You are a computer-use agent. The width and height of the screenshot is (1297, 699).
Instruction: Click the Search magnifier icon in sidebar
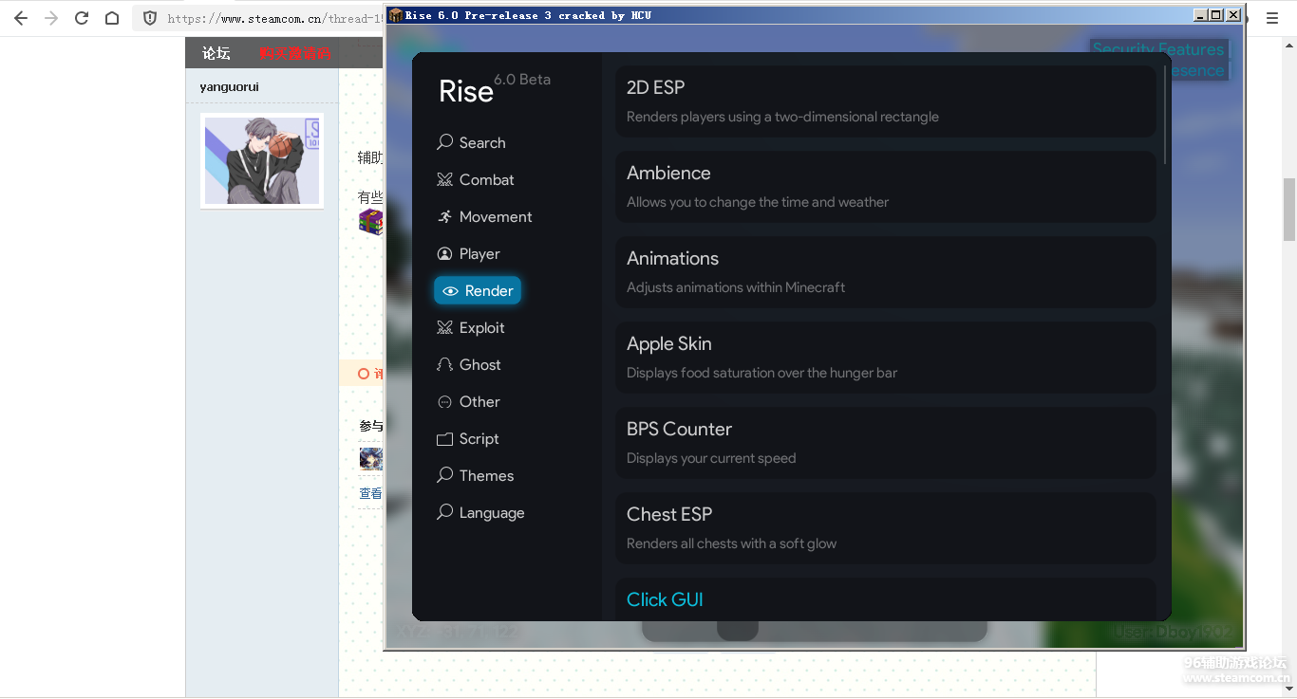point(444,142)
